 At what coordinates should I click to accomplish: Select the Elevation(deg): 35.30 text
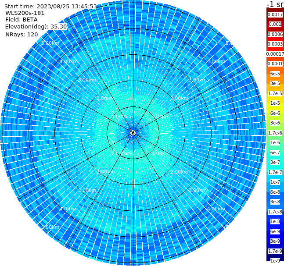(36, 27)
